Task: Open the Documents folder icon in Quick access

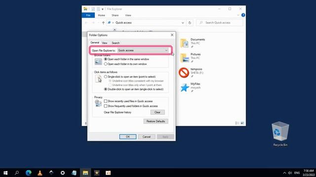Action: 184,43
